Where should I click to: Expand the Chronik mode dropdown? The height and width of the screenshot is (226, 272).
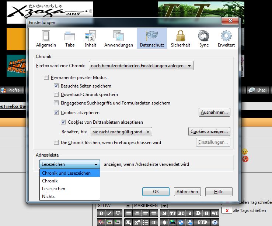pos(141,66)
